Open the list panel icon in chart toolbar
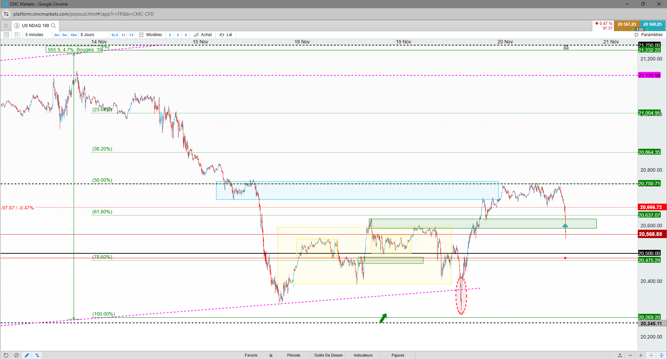667x359 pixels. 6,35
